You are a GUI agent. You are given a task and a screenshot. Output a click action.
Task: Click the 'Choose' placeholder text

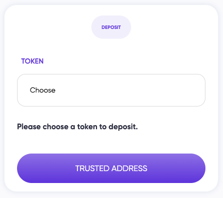43,90
